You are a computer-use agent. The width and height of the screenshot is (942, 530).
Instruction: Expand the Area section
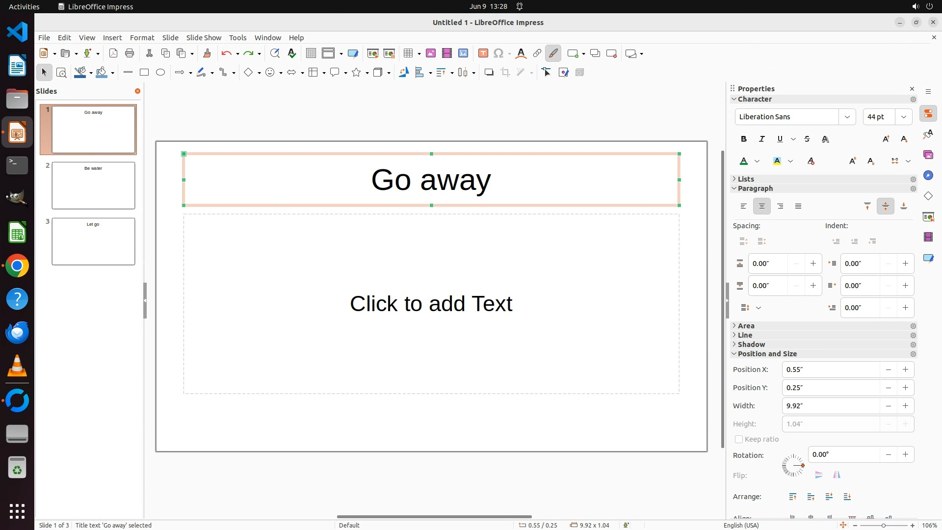click(746, 326)
